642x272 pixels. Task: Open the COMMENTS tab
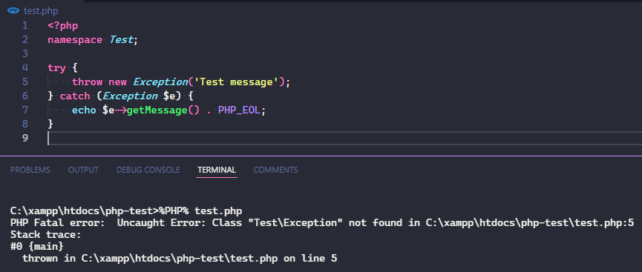[275, 170]
